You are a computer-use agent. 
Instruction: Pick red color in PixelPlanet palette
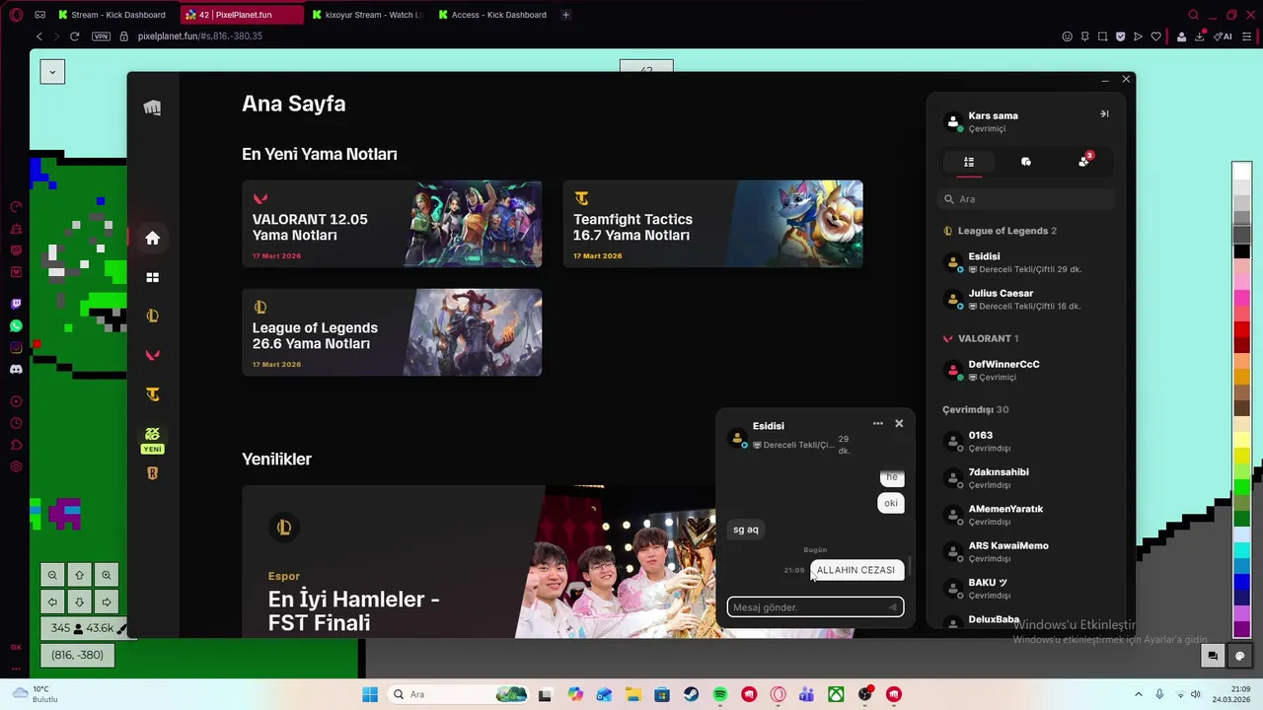pos(1241,329)
